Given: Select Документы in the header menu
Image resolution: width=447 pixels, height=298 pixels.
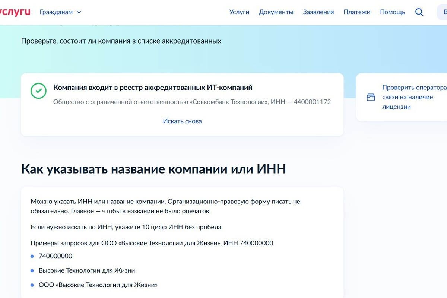Looking at the screenshot, I should pos(276,12).
